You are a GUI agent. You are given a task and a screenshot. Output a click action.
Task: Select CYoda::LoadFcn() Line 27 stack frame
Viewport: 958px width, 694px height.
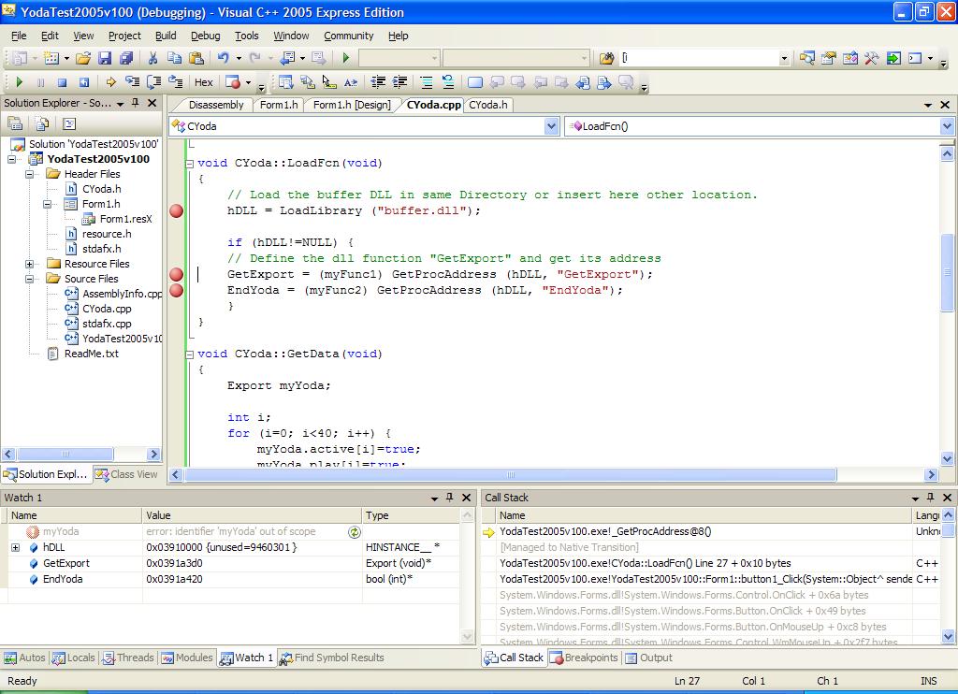click(645, 563)
